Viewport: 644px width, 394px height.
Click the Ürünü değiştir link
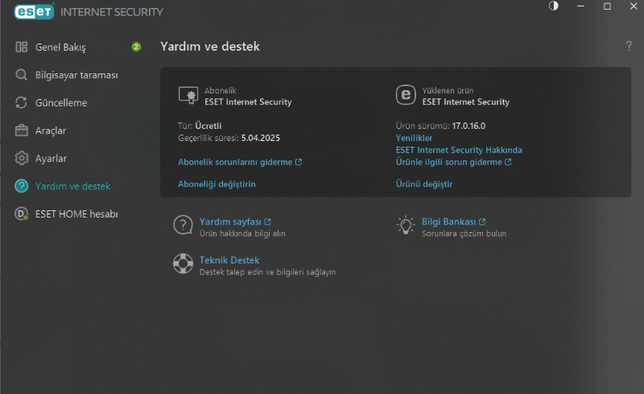coord(423,184)
